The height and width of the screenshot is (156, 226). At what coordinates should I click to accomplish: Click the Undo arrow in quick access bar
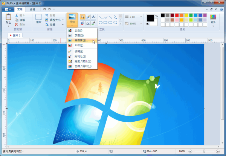point(44,9)
